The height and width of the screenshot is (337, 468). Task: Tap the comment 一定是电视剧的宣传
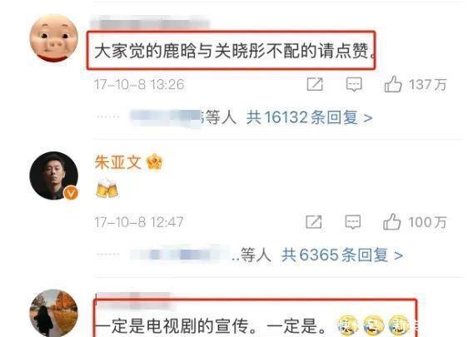[210, 326]
